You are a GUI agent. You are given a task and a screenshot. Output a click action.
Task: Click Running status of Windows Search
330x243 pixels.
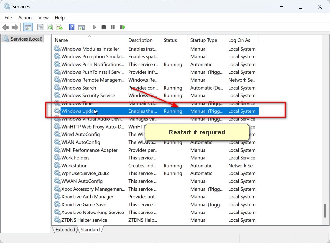pyautogui.click(x=173, y=88)
